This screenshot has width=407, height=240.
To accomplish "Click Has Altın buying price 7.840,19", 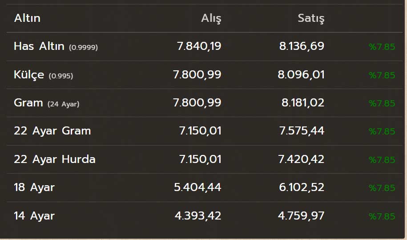I will 199,46.
